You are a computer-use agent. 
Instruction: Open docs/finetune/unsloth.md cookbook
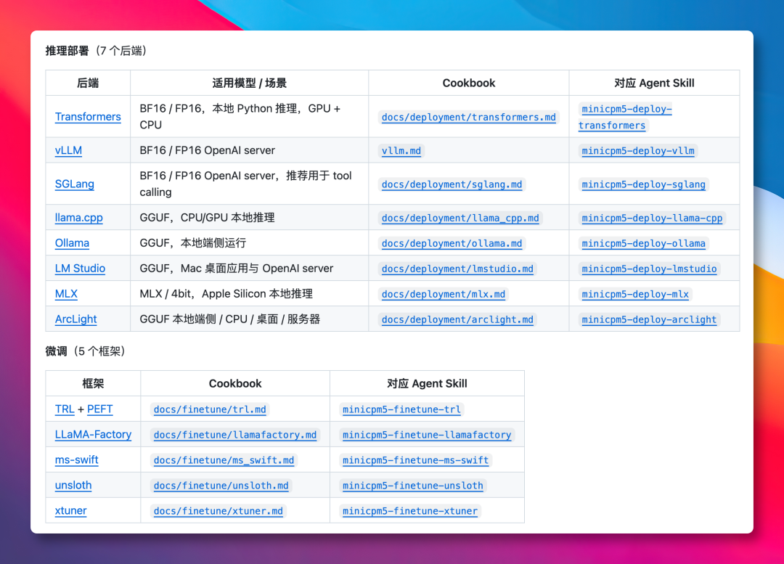(221, 486)
